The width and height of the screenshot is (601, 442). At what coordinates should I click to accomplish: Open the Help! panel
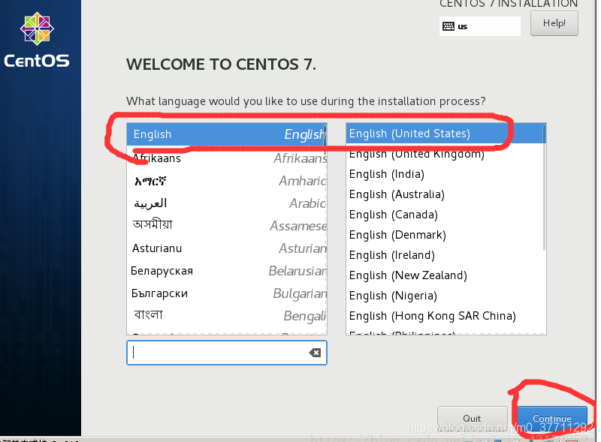[554, 23]
